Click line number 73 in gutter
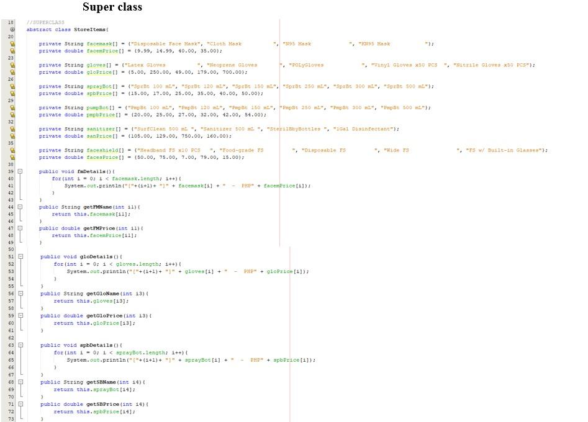Viewport: 588px width, 422px height. click(11, 419)
